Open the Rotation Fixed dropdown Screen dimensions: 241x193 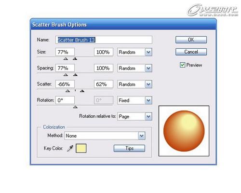[x=134, y=100]
